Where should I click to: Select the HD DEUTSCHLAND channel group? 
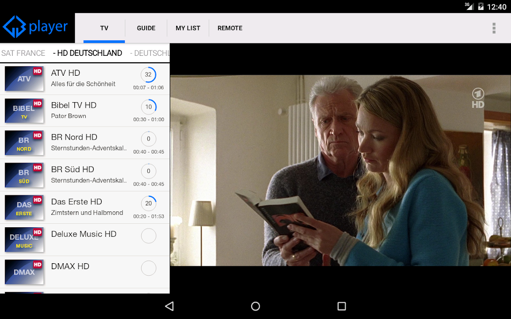click(x=87, y=53)
